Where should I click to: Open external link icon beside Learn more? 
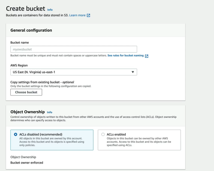coord(88,15)
